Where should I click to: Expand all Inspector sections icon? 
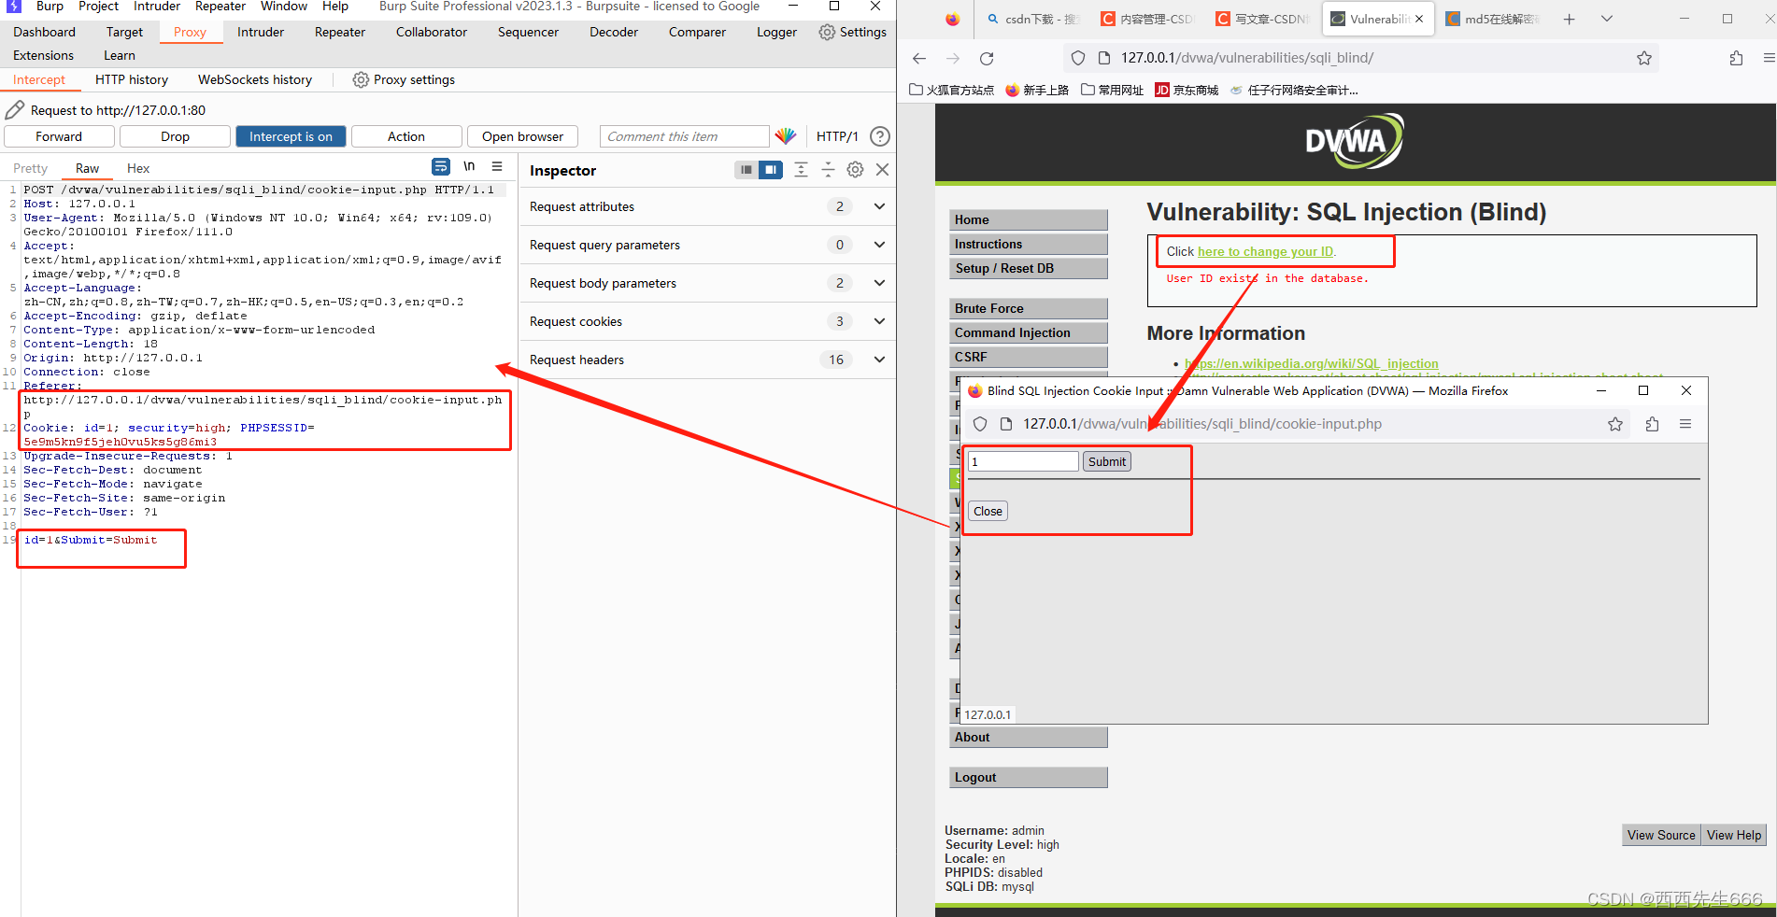click(801, 170)
